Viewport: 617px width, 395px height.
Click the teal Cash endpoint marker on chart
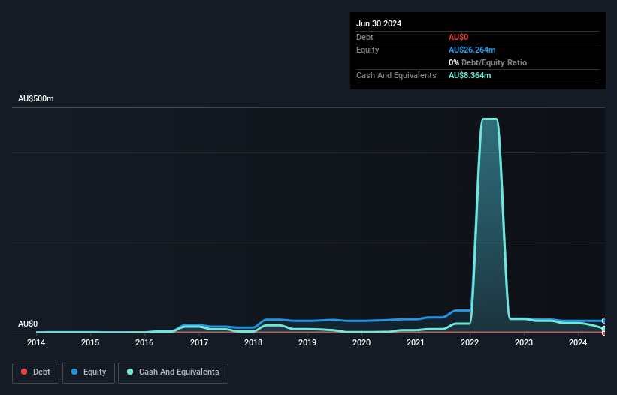click(x=604, y=329)
